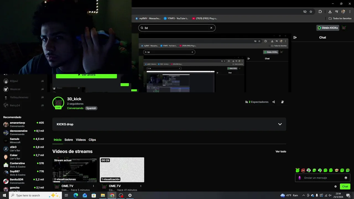Viewport: 354px width, 199px height.
Task: Open YoSoyJimenez followed channel in sidebar
Action: click(x=24, y=97)
